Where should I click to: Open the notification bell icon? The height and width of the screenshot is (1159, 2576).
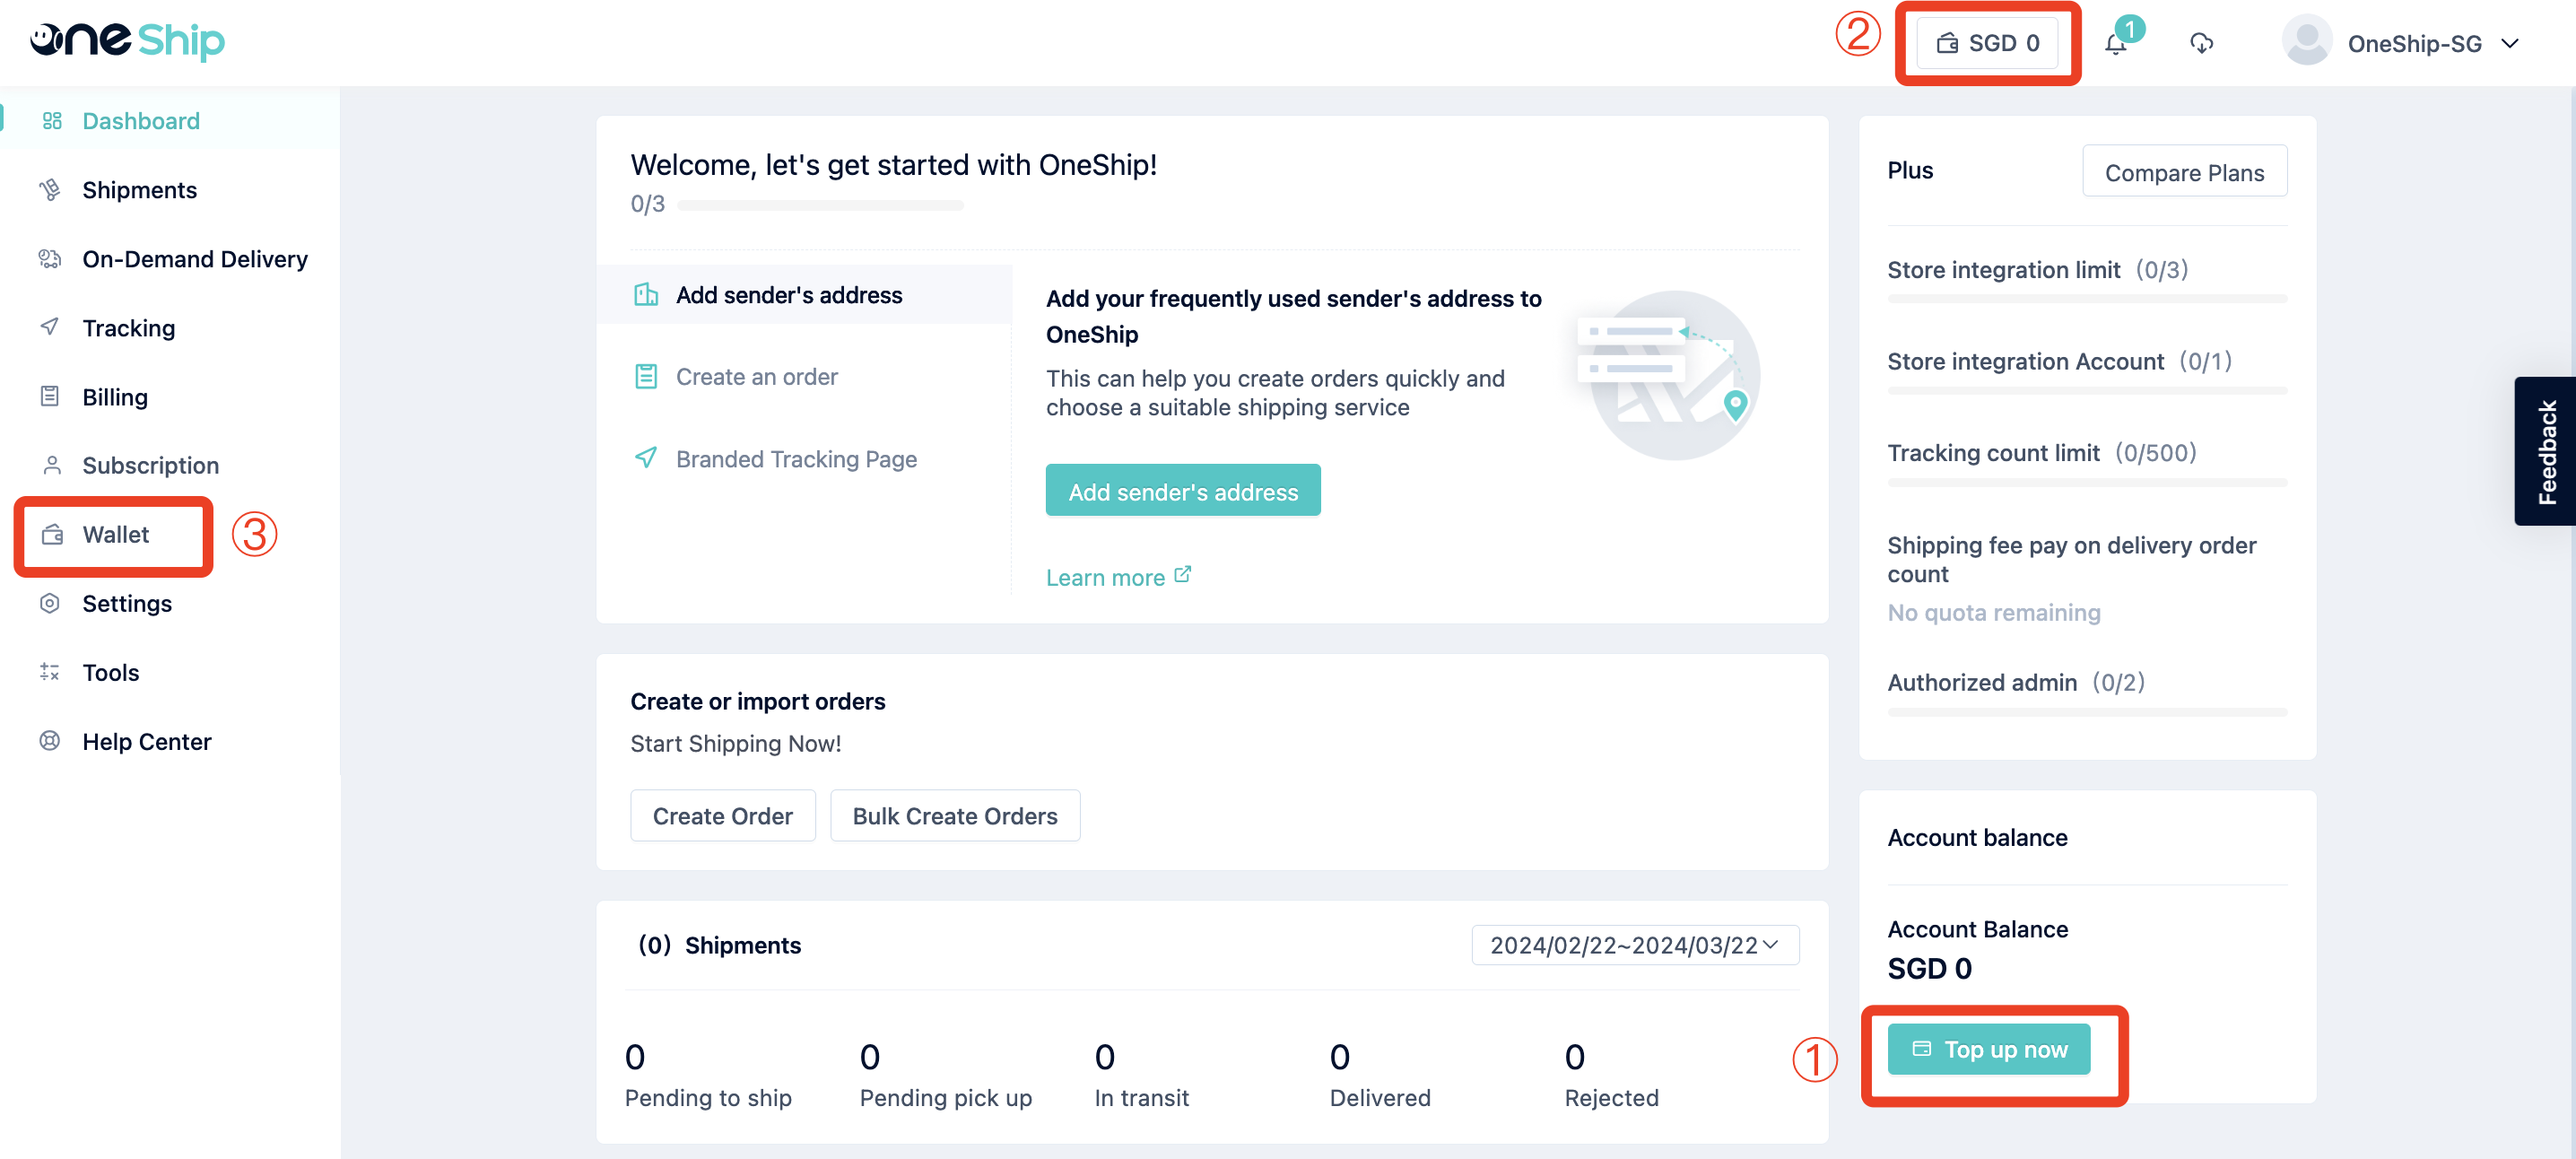point(2115,44)
